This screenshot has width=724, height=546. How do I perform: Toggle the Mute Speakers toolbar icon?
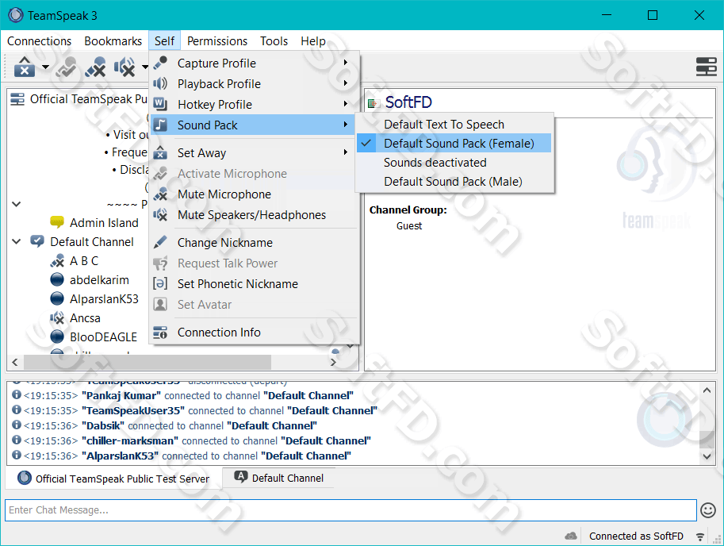(x=124, y=67)
